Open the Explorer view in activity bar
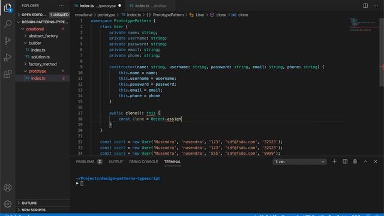This screenshot has width=384, height=216. [8, 8]
